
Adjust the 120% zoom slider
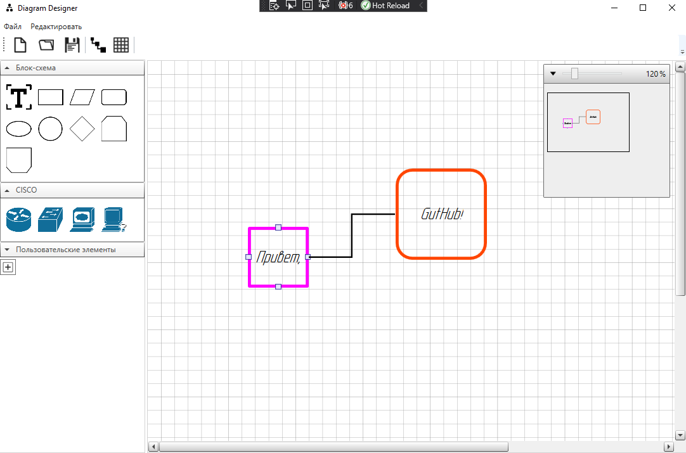(574, 73)
